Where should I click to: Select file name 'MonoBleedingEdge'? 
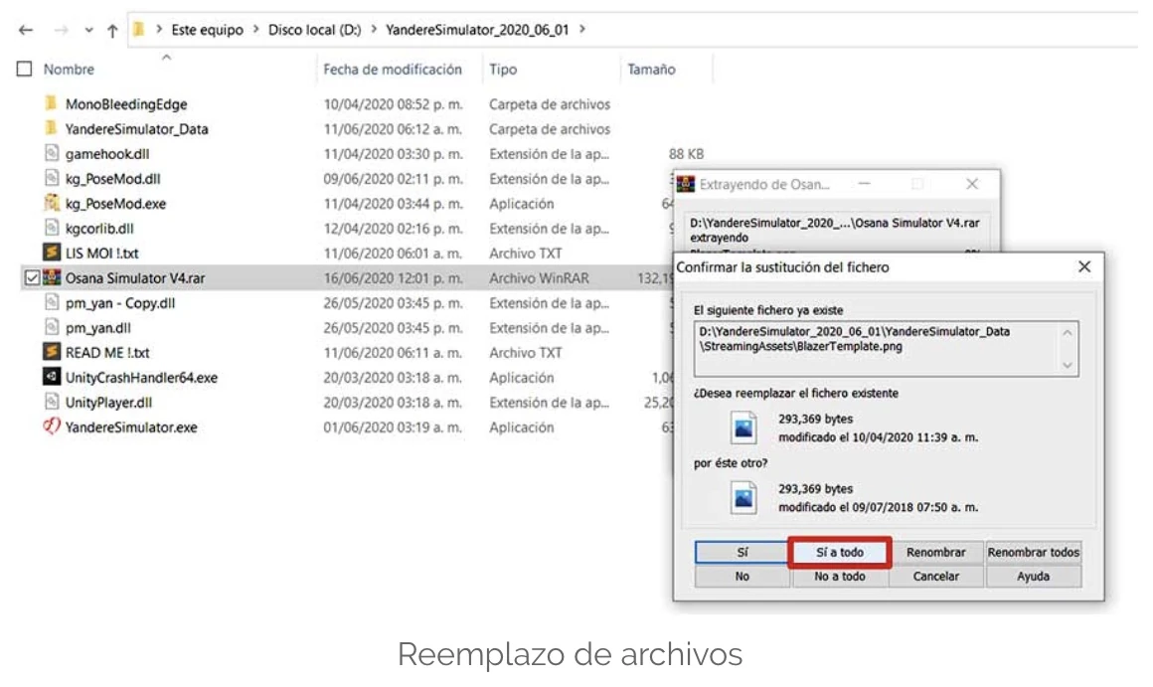point(126,104)
